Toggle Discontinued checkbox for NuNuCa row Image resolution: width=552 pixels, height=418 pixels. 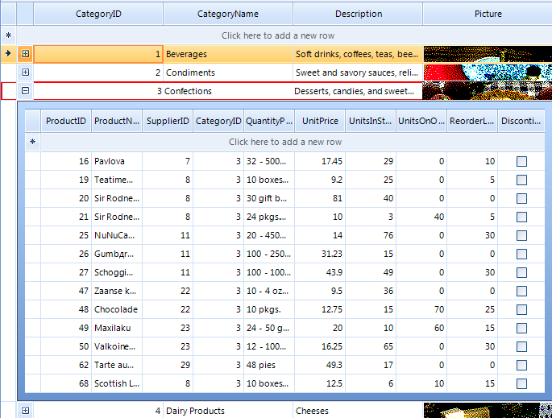tap(521, 235)
